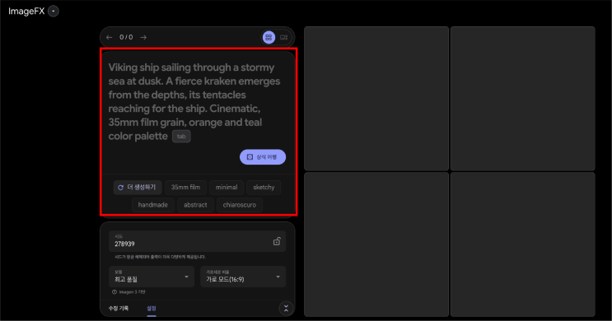
Task: Switch to single image view layout
Action: (283, 37)
